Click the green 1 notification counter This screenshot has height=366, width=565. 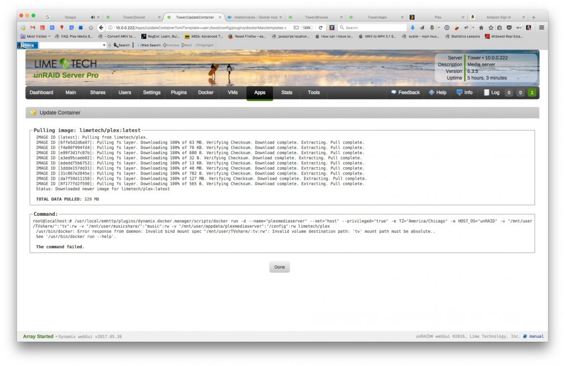[532, 93]
